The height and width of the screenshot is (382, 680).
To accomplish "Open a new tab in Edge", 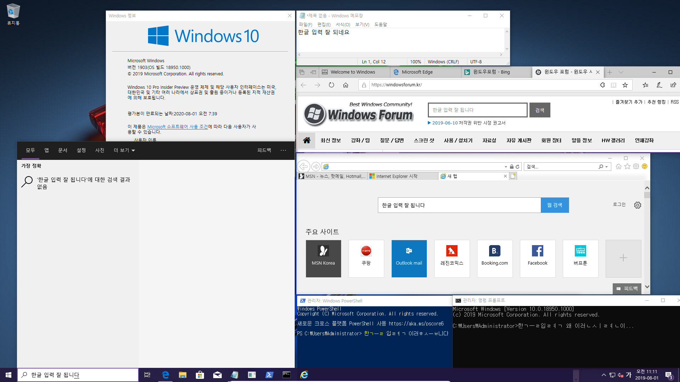I will 610,72.
